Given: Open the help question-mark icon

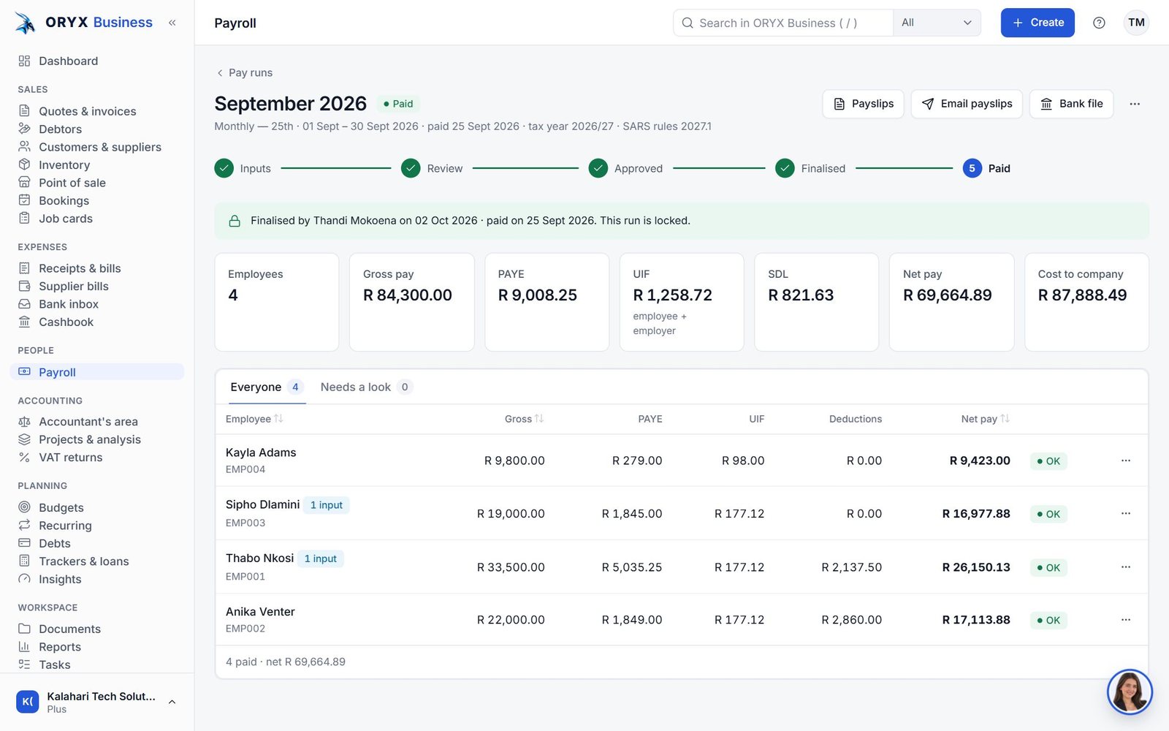Looking at the screenshot, I should (1099, 23).
